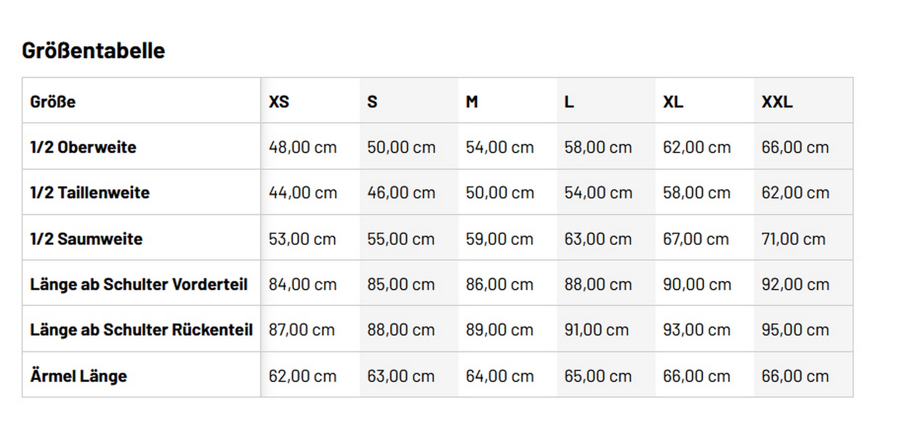Click the M size column header

pos(472,102)
